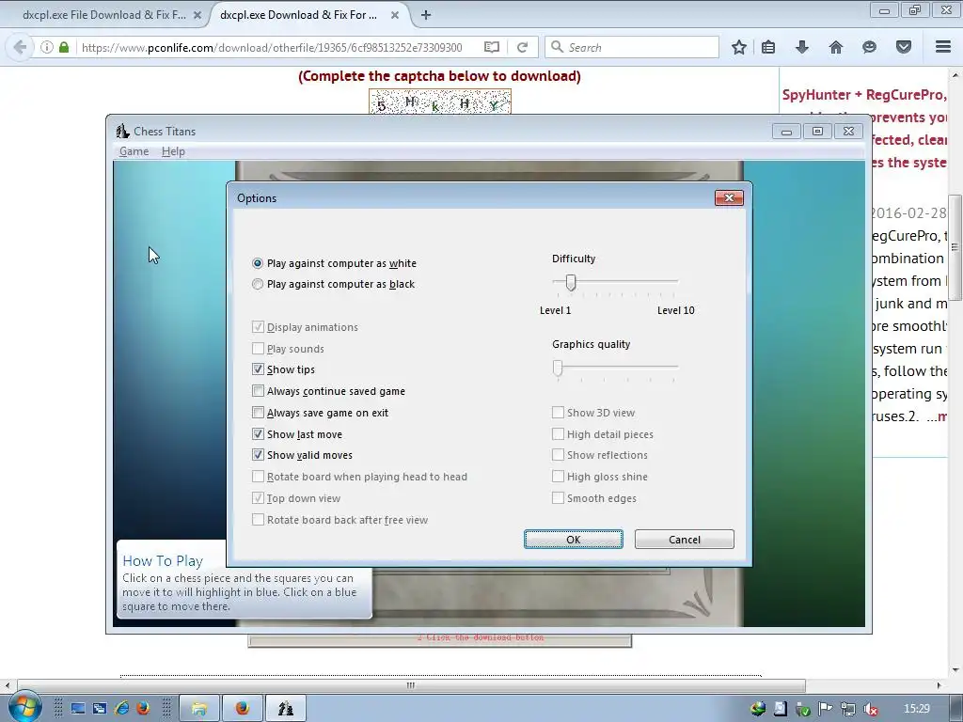This screenshot has width=963, height=722.
Task: Uncheck Show valid moves
Action: pyautogui.click(x=258, y=455)
